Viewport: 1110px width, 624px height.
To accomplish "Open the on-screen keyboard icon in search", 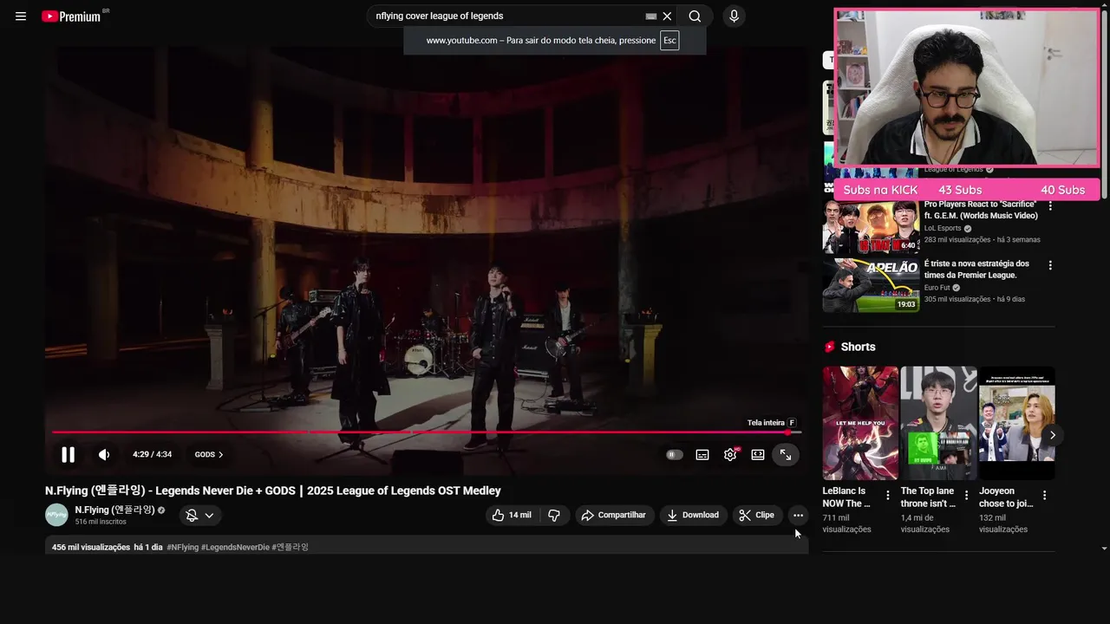I will click(x=651, y=16).
